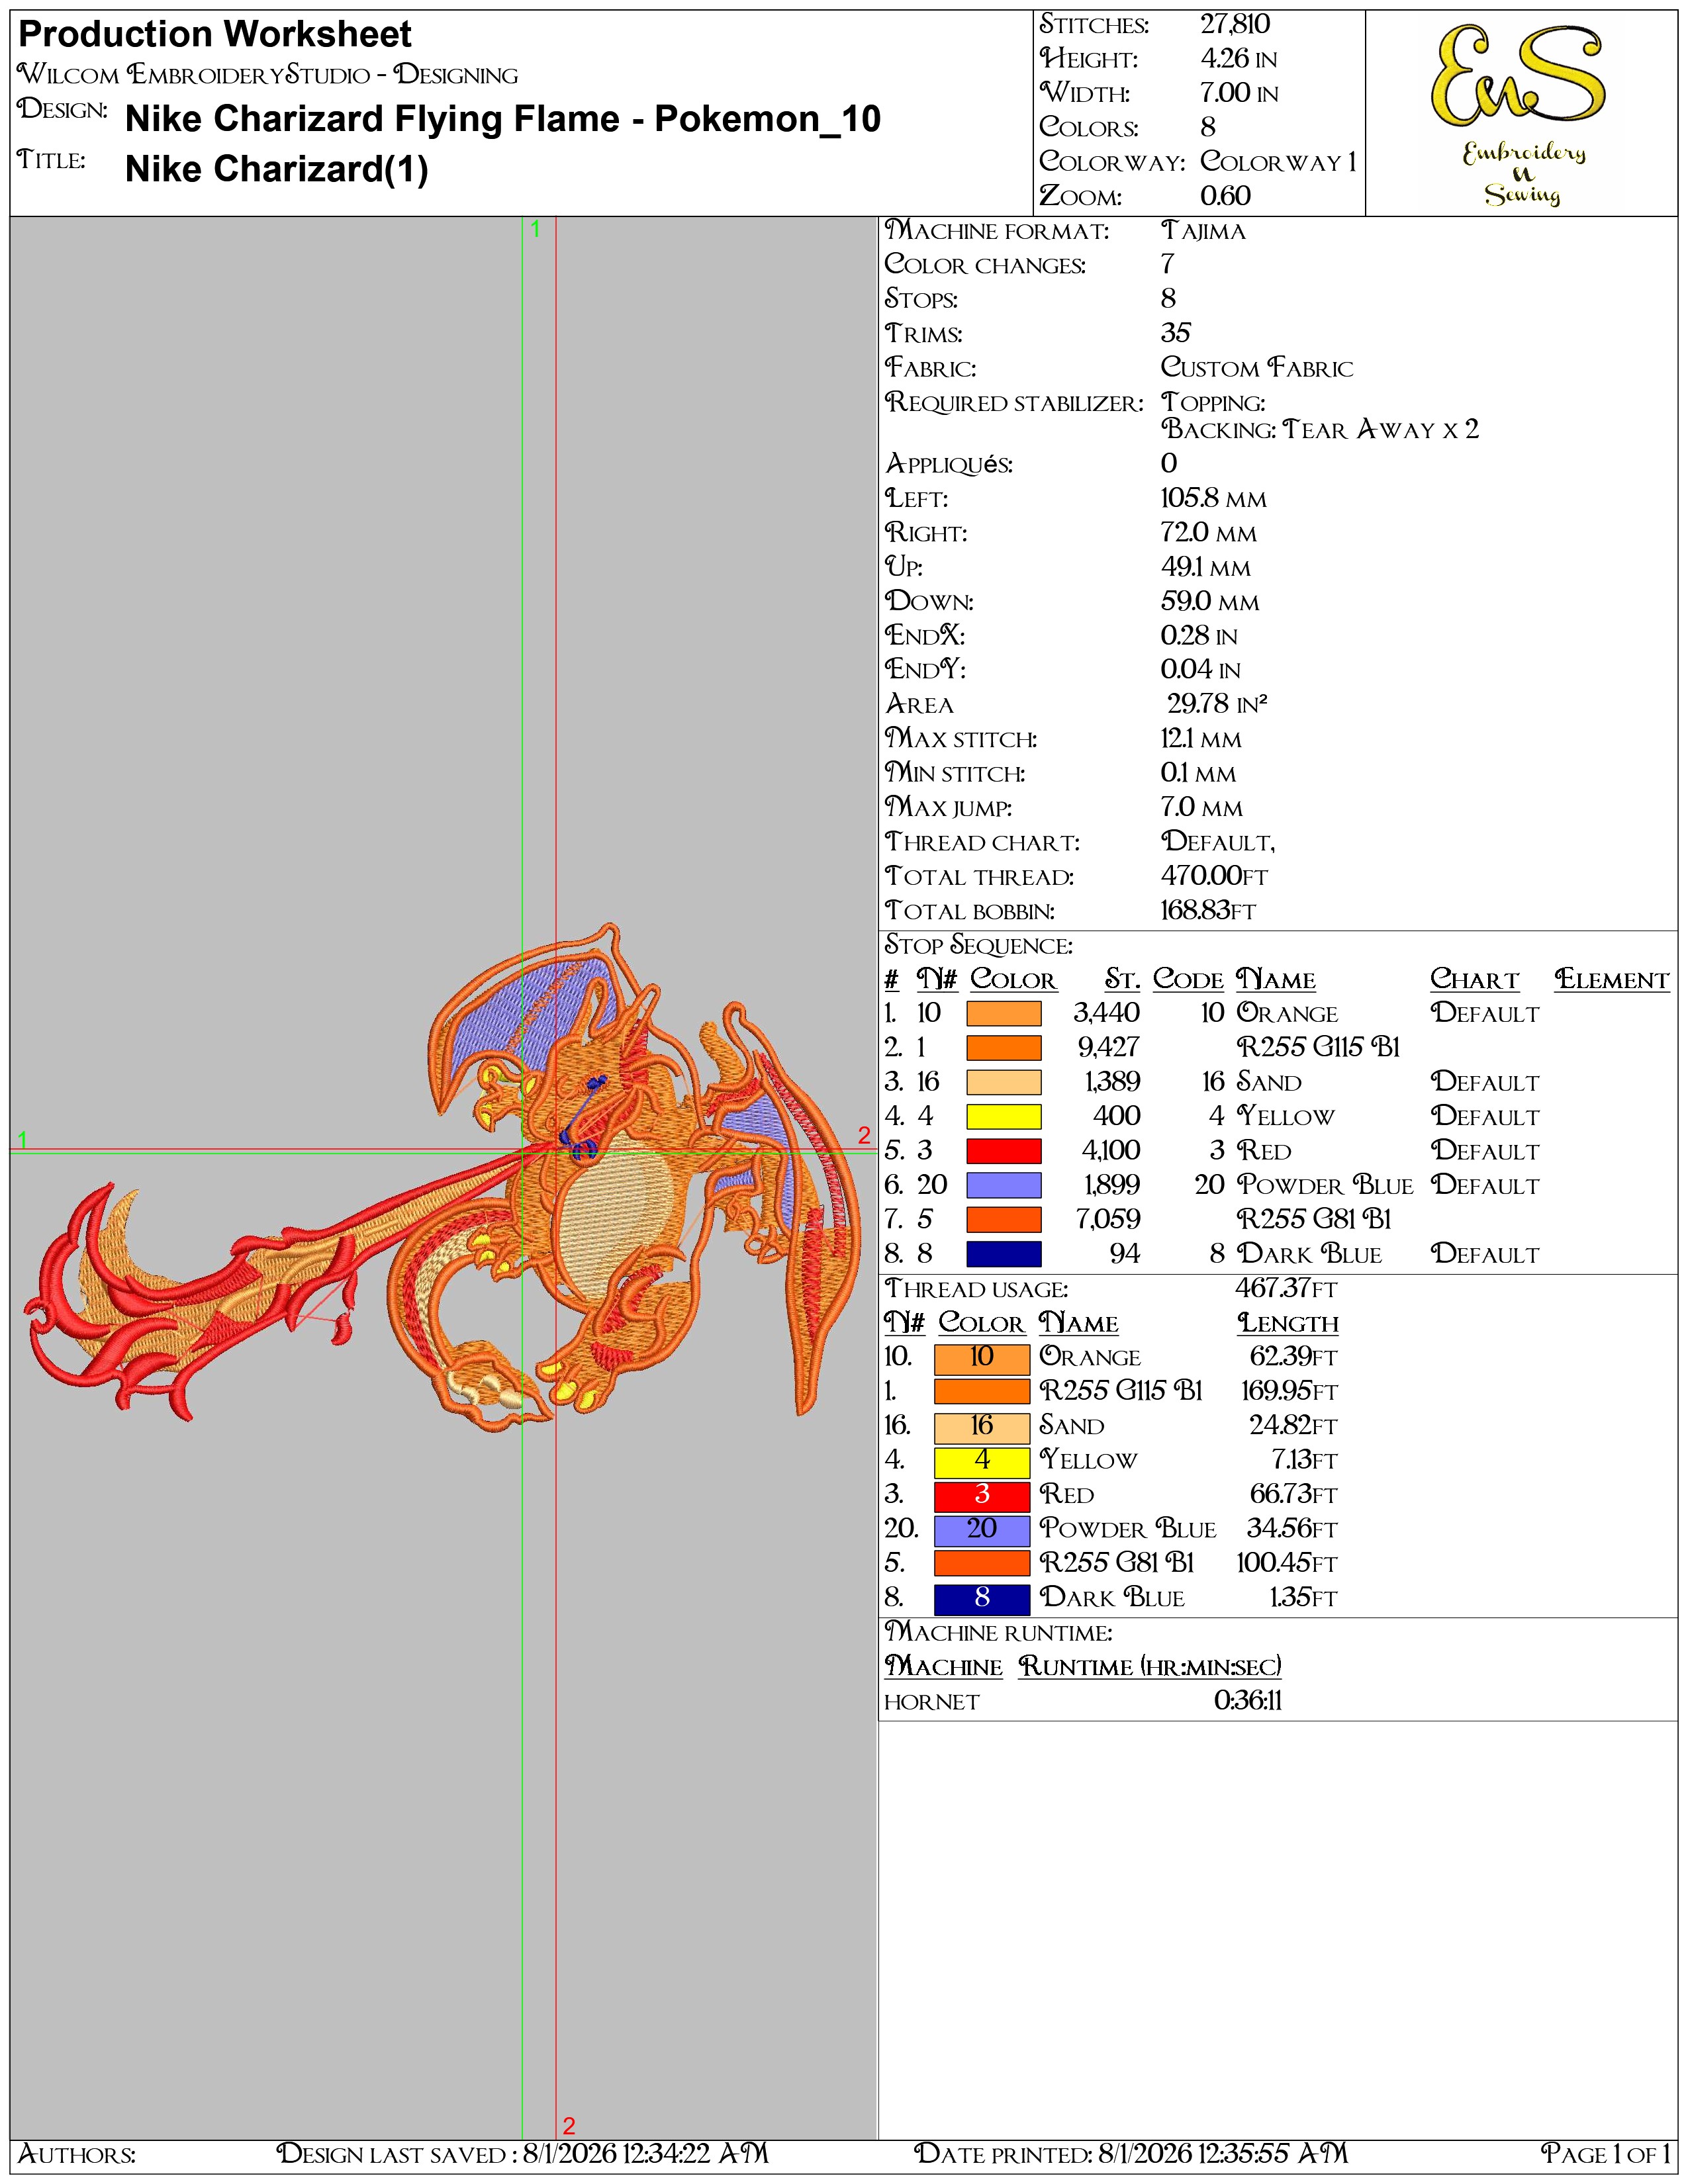Click the thread length "62.39ft" for Orange

[x=1293, y=1358]
